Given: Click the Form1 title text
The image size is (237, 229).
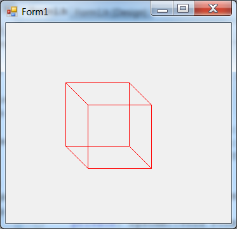Looking at the screenshot, I should pos(35,12).
